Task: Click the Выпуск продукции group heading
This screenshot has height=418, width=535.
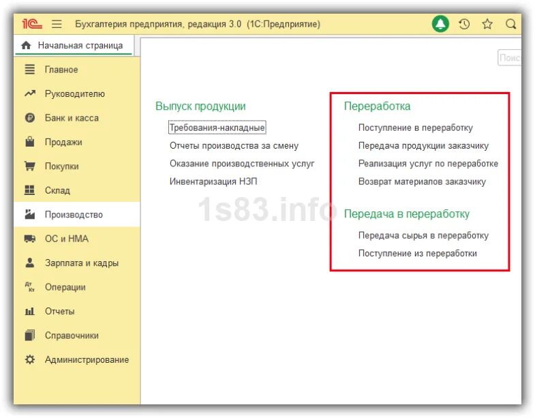Action: (x=200, y=106)
